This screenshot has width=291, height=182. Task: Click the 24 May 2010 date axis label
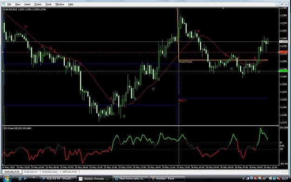tap(8, 168)
